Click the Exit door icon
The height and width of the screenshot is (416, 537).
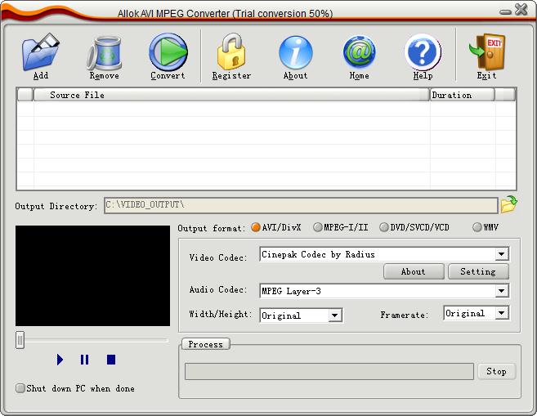(x=486, y=52)
